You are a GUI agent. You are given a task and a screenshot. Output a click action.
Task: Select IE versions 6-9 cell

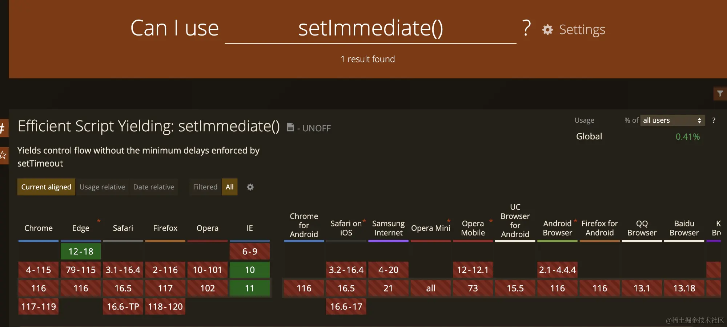coord(250,252)
